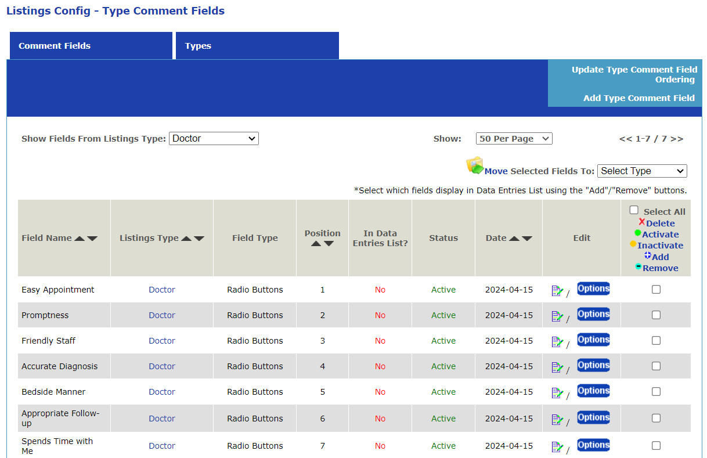Screen dimensions: 707x458
Task: Click Add Type Comment Field link
Action: pyautogui.click(x=639, y=98)
